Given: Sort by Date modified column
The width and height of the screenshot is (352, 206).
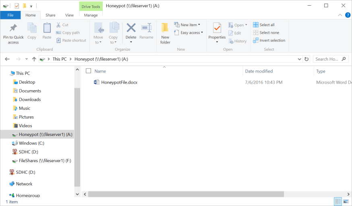Looking at the screenshot, I should point(259,71).
